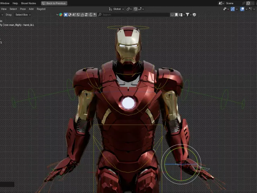Select the material sphere asset type icon
The width and height of the screenshot is (257, 193).
pos(70,14)
